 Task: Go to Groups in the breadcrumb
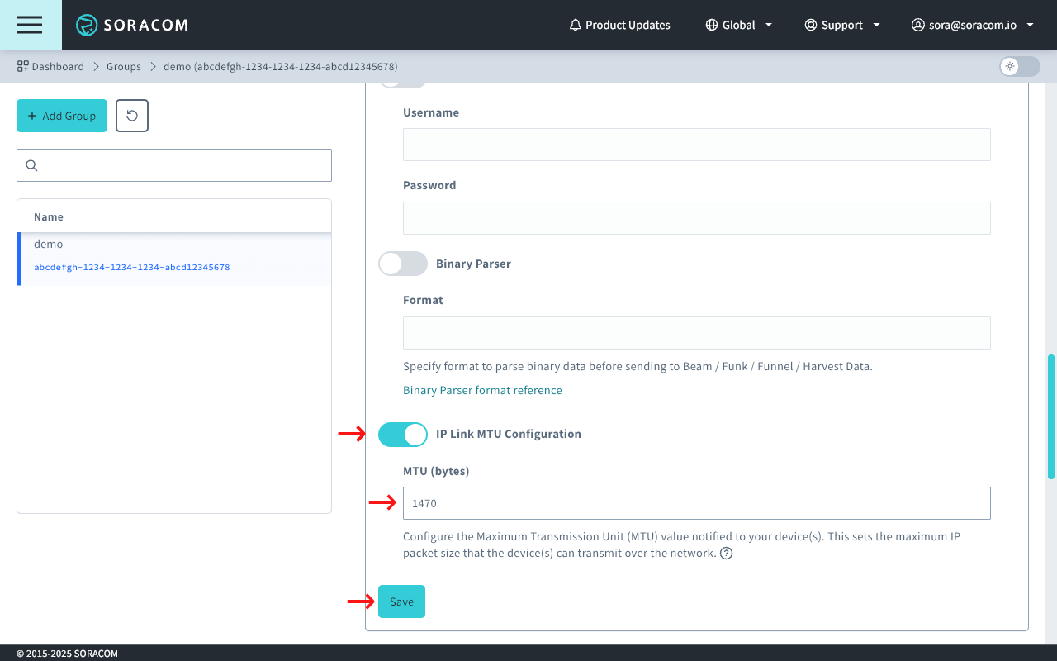tap(124, 66)
